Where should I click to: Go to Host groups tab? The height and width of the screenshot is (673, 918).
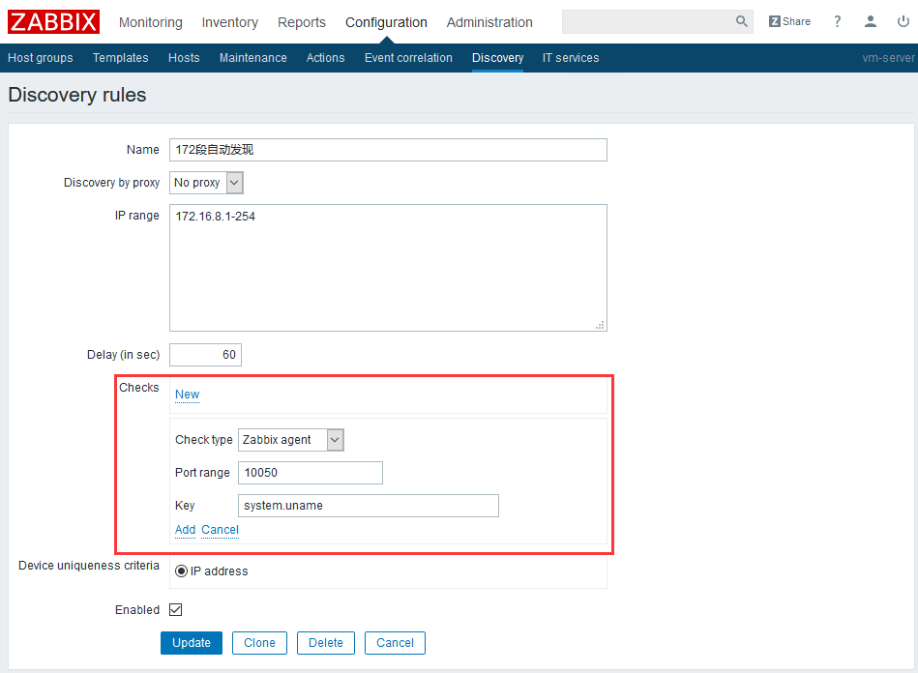41,58
